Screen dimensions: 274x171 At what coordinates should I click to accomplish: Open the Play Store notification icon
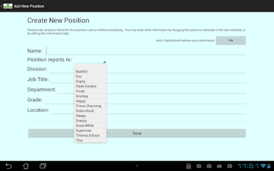(x=230, y=166)
